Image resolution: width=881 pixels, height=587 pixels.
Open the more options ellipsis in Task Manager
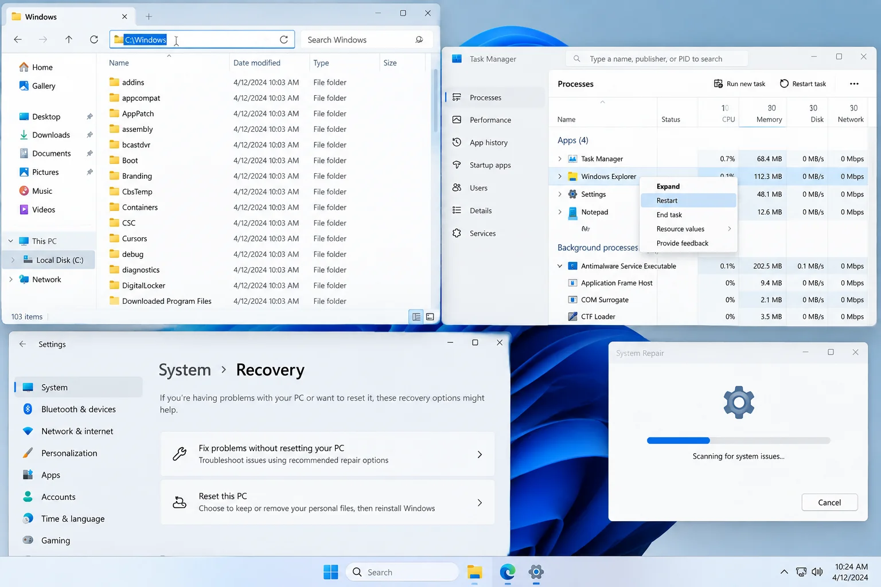[854, 84]
